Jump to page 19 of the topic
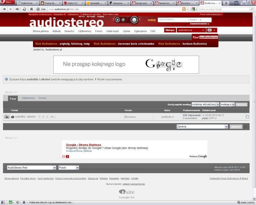The height and width of the screenshot is (205, 256). point(53,117)
